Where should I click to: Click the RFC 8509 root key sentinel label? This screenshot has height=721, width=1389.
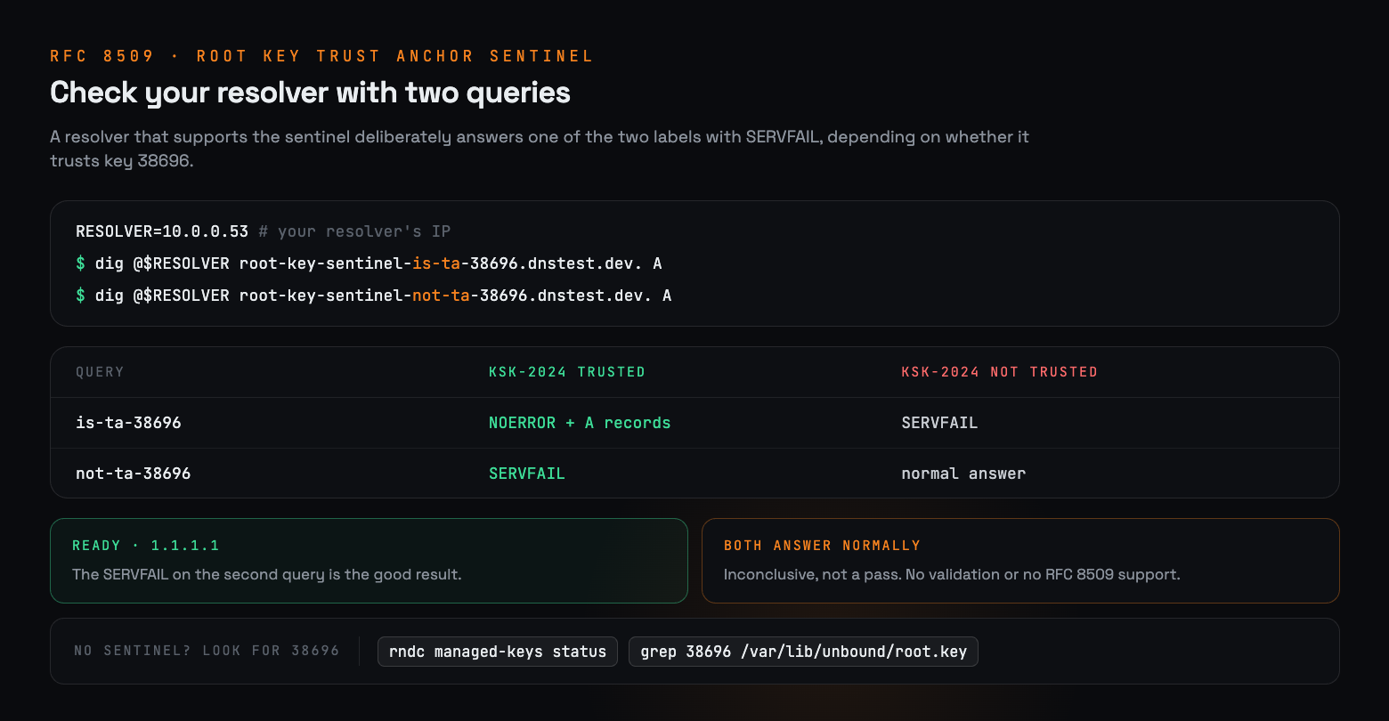[x=321, y=56]
